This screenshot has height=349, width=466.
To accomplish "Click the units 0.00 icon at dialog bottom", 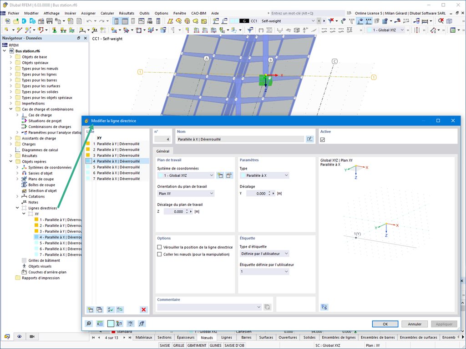I will [100, 324].
